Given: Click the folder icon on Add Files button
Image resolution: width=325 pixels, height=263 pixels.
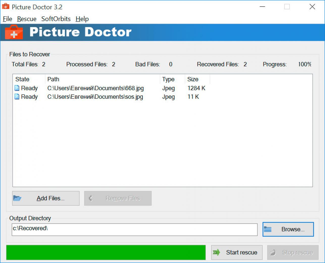Looking at the screenshot, I should (x=17, y=198).
